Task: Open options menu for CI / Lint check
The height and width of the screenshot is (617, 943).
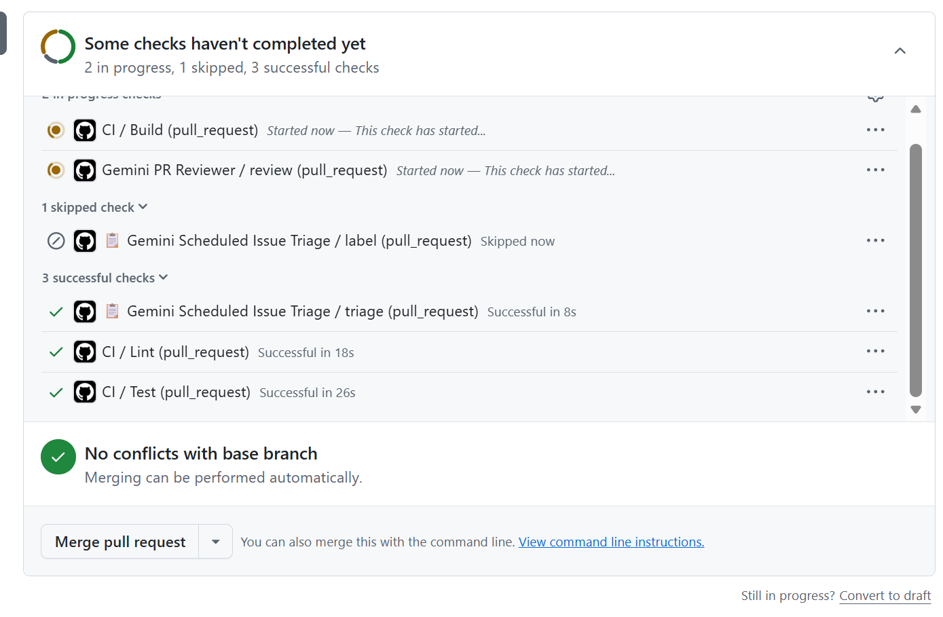Action: [x=875, y=351]
